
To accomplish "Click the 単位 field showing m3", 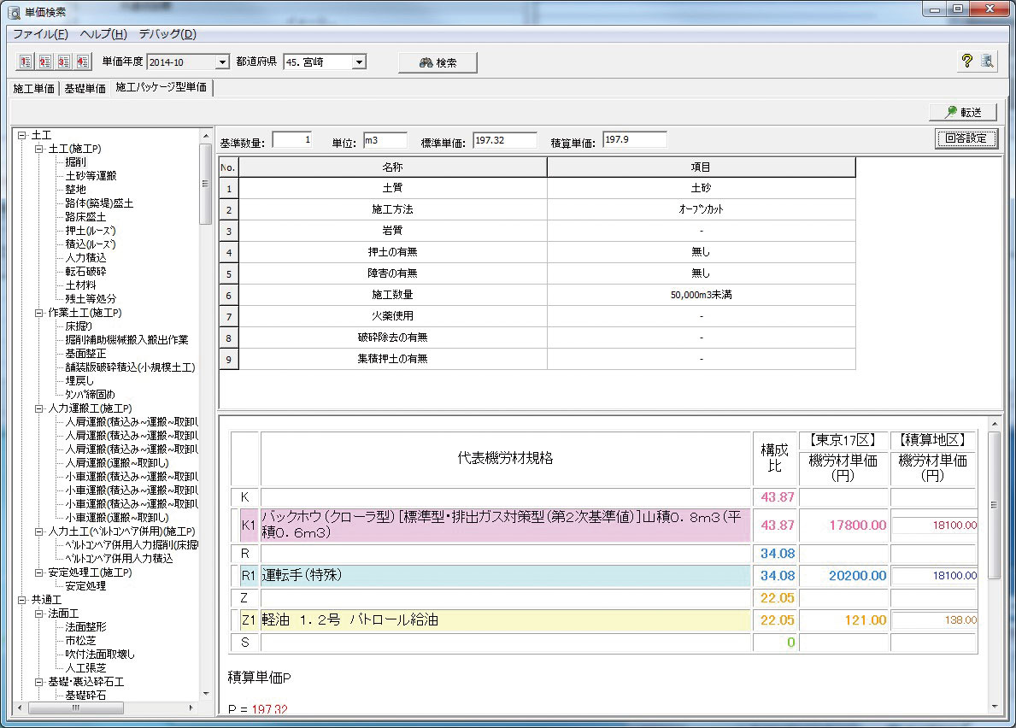I will (x=385, y=140).
